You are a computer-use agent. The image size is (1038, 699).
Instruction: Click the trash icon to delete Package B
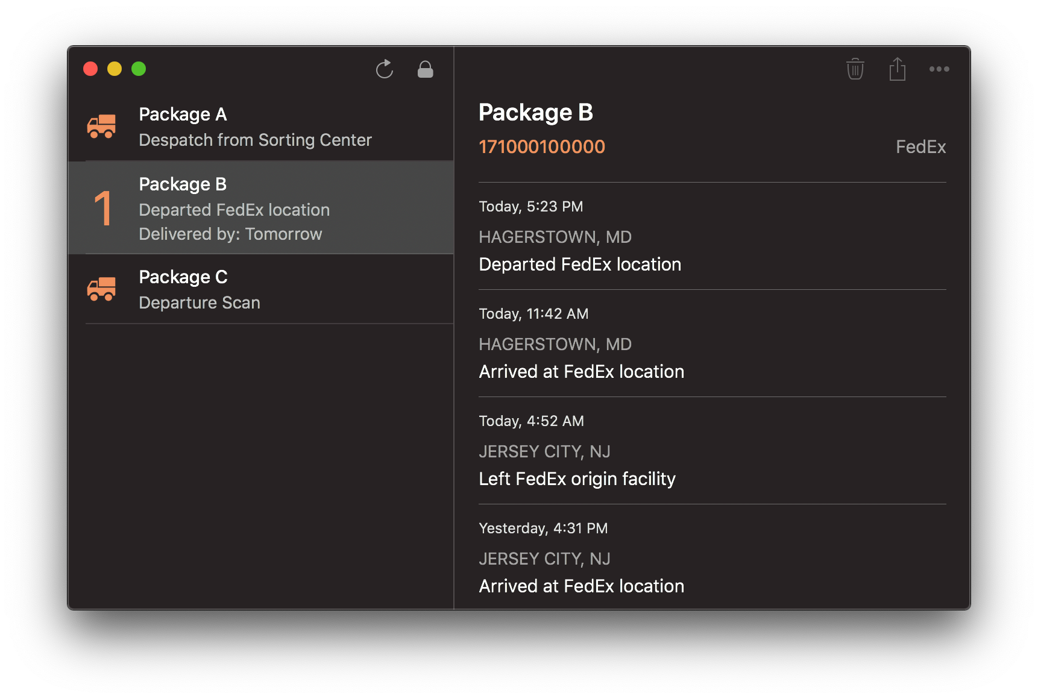coord(855,69)
